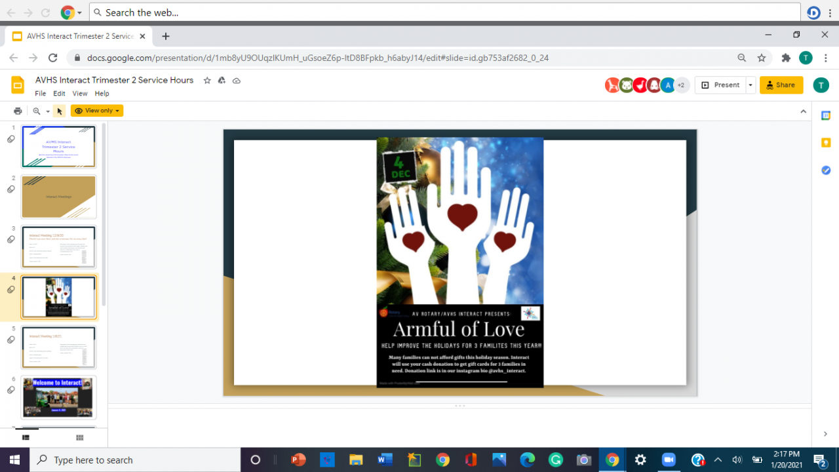Image resolution: width=839 pixels, height=472 pixels.
Task: Click the zoom magnifier tool
Action: [x=37, y=111]
